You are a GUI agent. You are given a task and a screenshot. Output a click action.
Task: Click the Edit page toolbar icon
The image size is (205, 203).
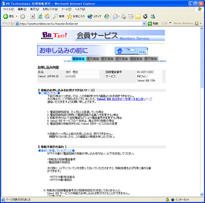[131, 16]
